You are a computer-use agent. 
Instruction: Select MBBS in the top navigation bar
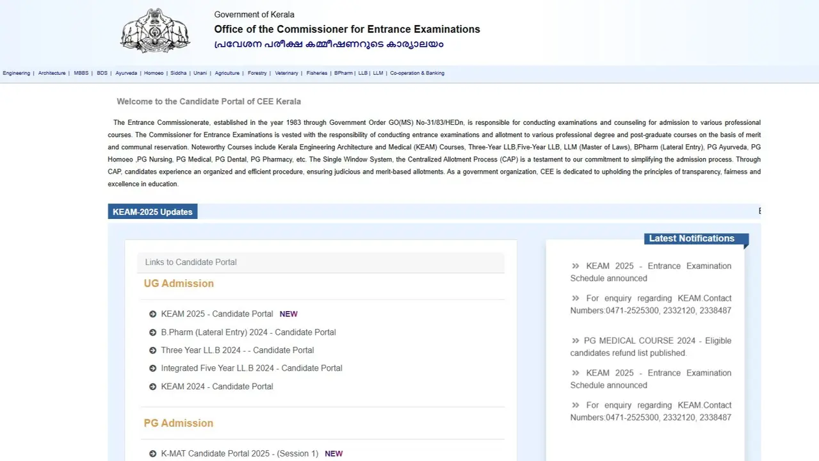pos(81,72)
